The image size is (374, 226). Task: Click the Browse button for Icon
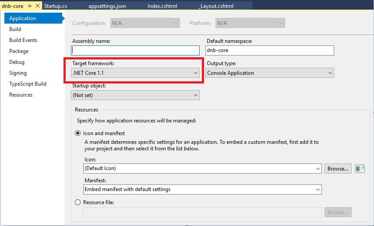[x=338, y=168]
